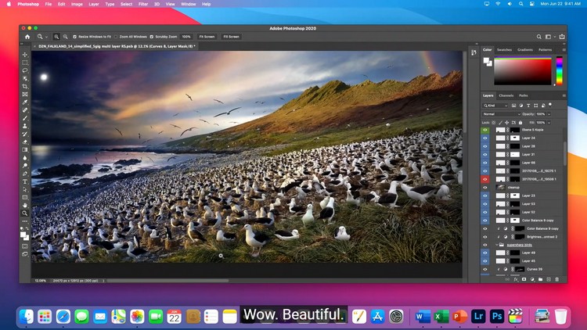The height and width of the screenshot is (330, 587).
Task: Select the Zoom tool in toolbar
Action: point(25,213)
